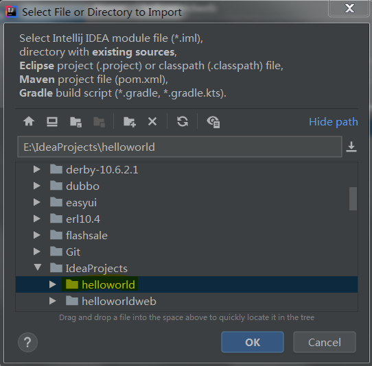Select the flashsale folder row
This screenshot has width=372, height=366.
tap(187, 236)
